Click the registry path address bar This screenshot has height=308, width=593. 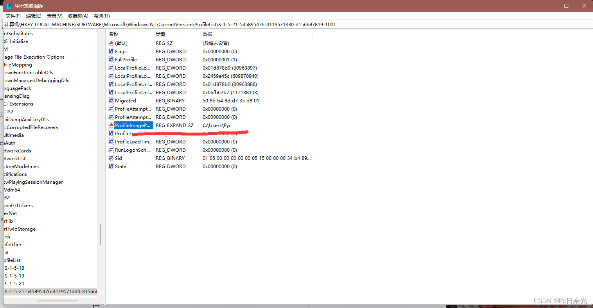297,24
